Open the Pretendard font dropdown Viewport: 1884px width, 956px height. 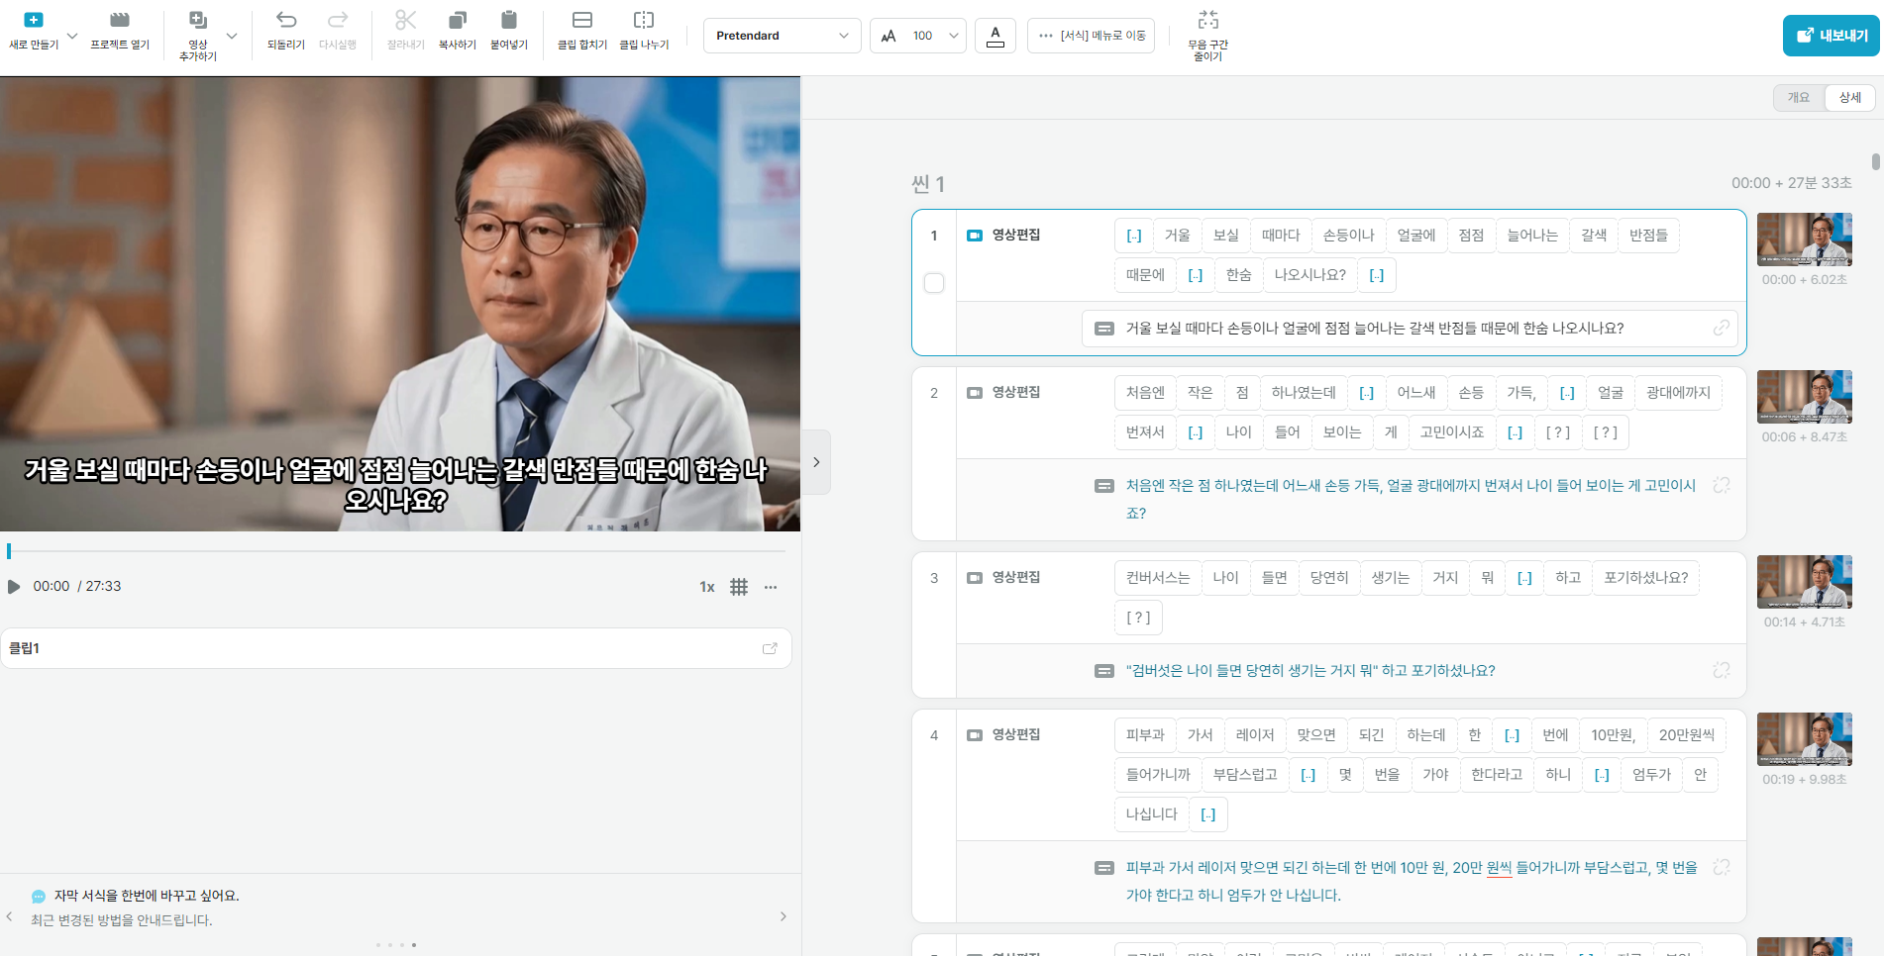point(782,35)
